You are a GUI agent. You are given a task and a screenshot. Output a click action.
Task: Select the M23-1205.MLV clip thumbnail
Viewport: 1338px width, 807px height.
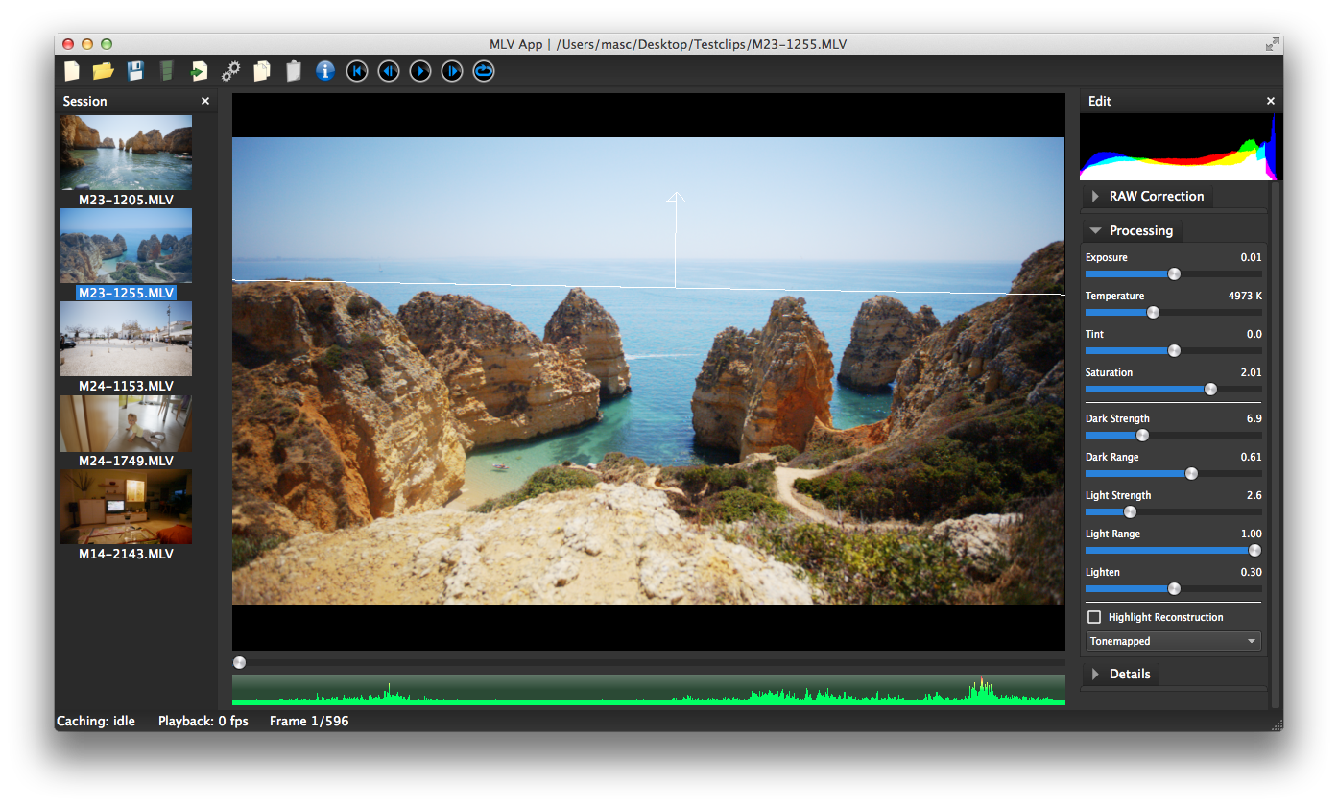[126, 153]
